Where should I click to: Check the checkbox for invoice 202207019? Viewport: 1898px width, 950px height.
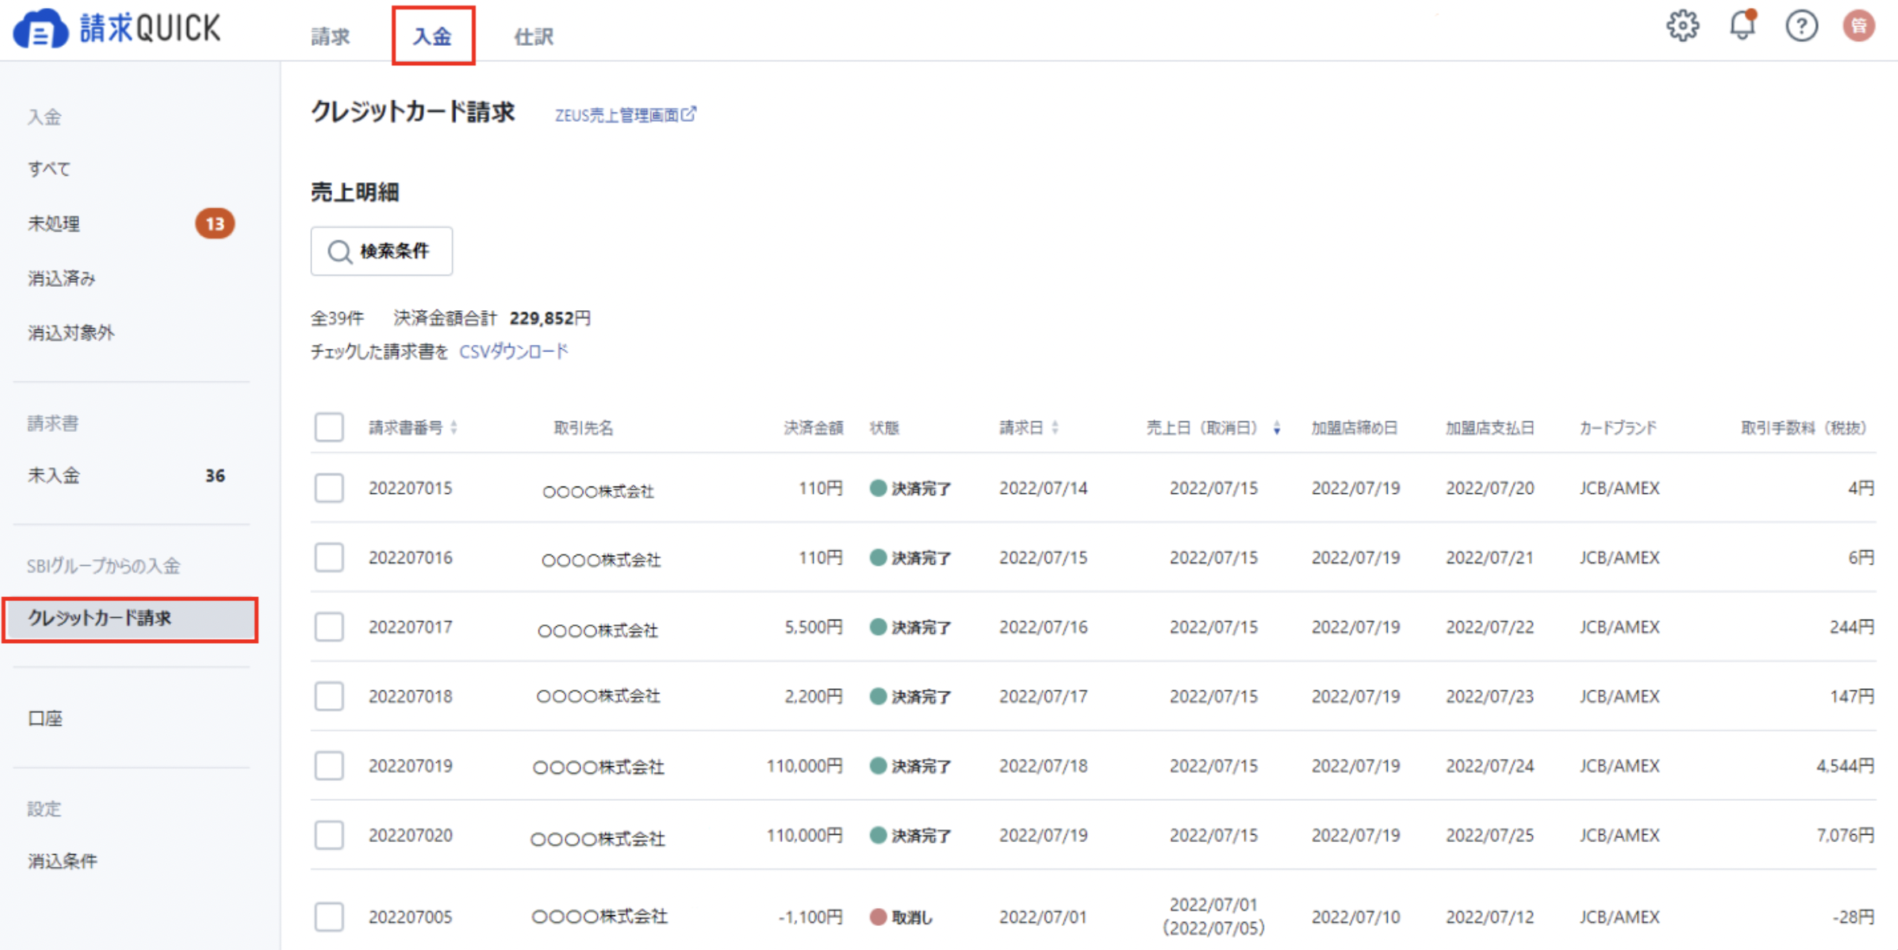pyautogui.click(x=328, y=765)
